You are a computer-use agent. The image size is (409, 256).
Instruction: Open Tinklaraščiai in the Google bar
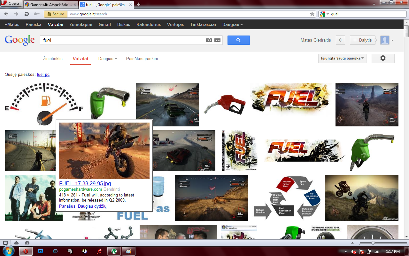tap(203, 24)
